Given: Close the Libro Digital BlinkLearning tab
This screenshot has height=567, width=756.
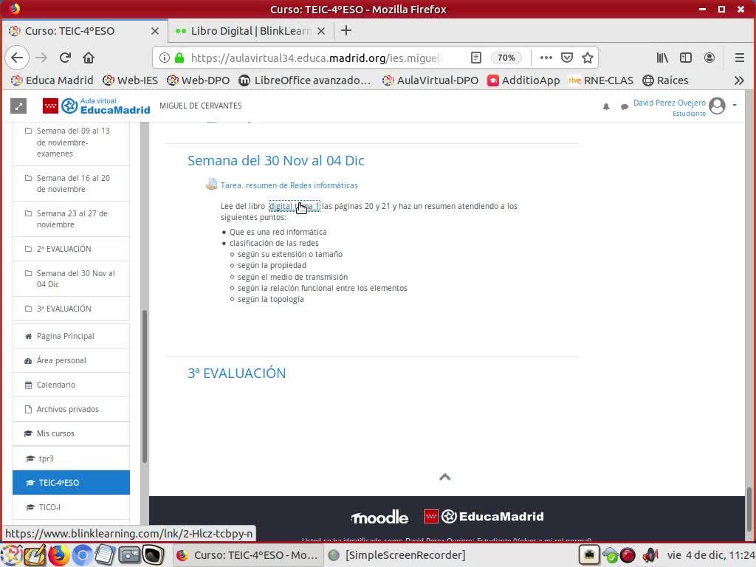Looking at the screenshot, I should (321, 31).
